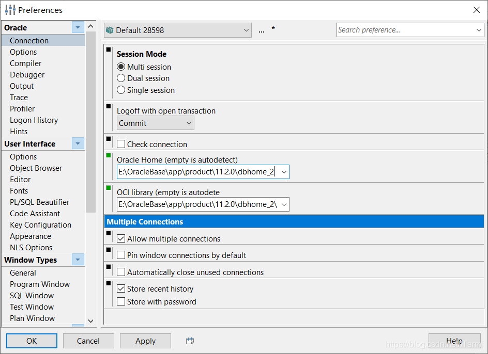Enable Store with password checkbox

121,301
